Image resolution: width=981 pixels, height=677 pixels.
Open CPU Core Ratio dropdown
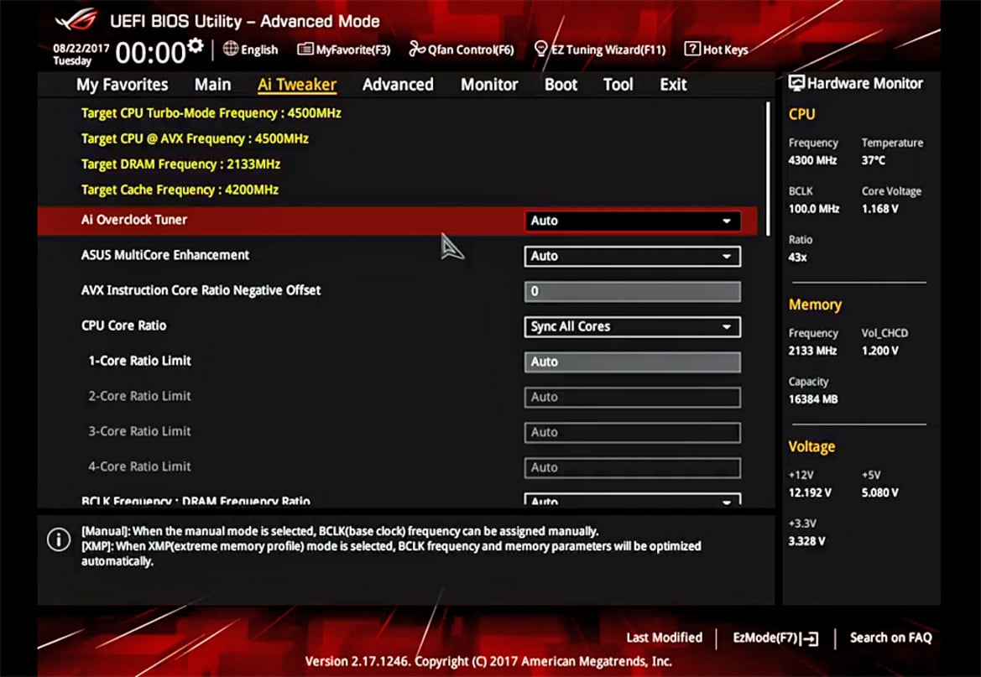[x=633, y=326]
